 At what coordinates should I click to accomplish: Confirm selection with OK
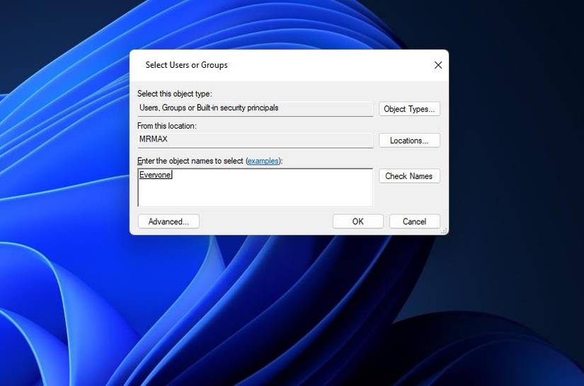point(358,222)
